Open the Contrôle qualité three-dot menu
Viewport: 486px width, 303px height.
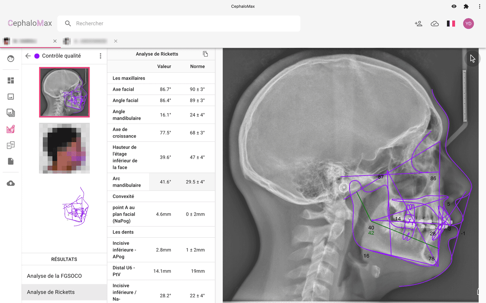(x=100, y=56)
